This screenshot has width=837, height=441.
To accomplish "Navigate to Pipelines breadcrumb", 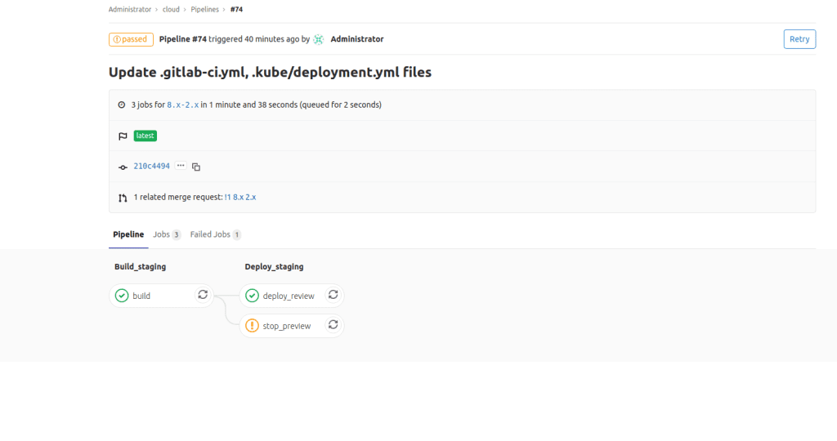I will 204,10.
